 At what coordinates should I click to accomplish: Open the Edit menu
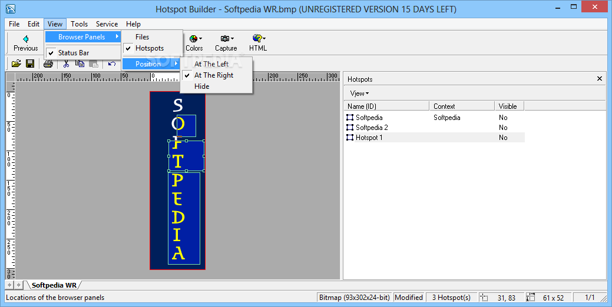(34, 24)
